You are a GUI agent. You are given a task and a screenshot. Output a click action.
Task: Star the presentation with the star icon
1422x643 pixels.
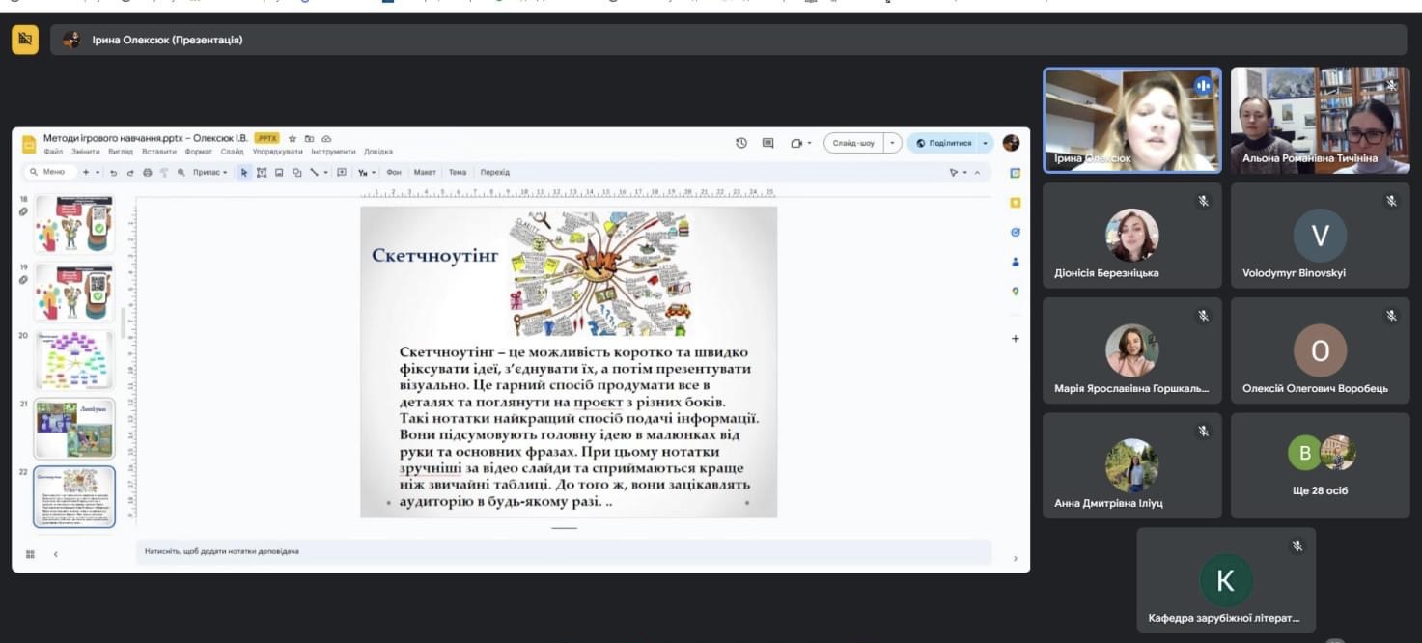[x=293, y=139]
